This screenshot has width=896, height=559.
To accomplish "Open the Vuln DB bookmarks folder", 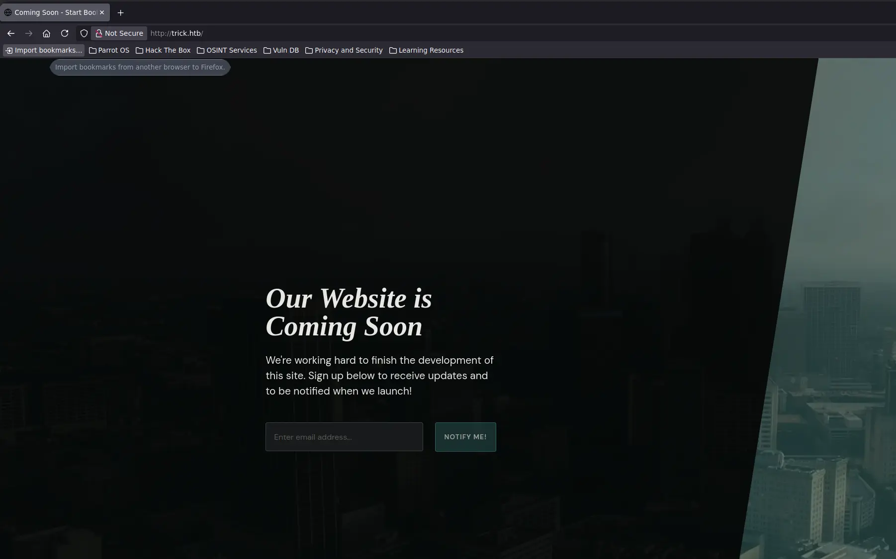I will (x=281, y=50).
